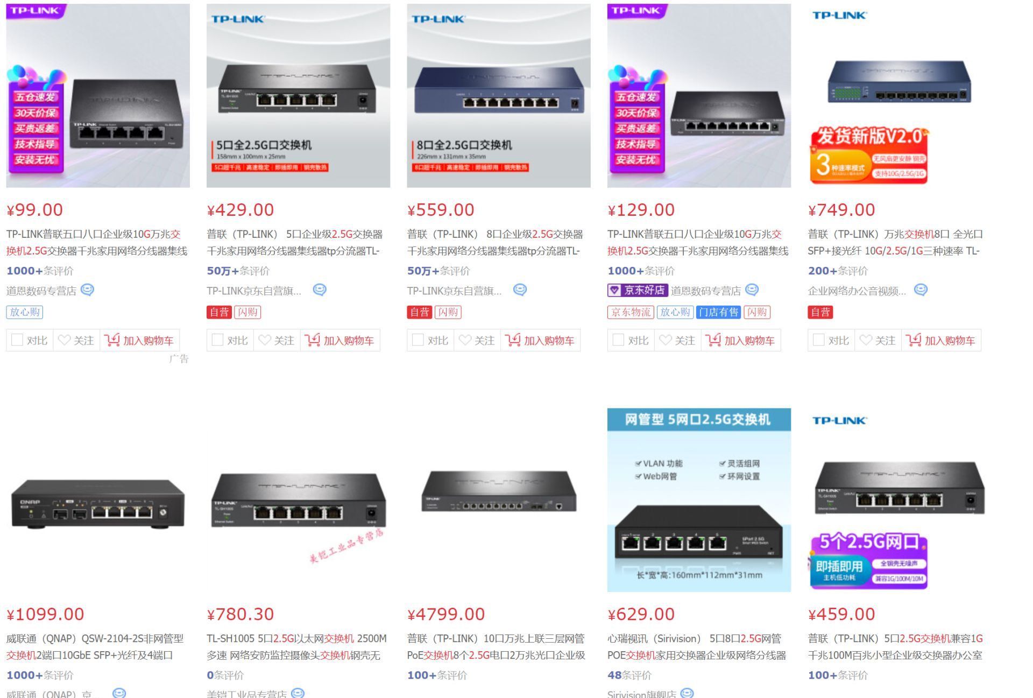Click chat icon beside 道恩数码专营店 under ¥99 item
The image size is (1033, 698).
pos(87,290)
